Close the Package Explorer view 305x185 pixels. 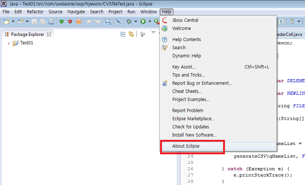(49, 35)
